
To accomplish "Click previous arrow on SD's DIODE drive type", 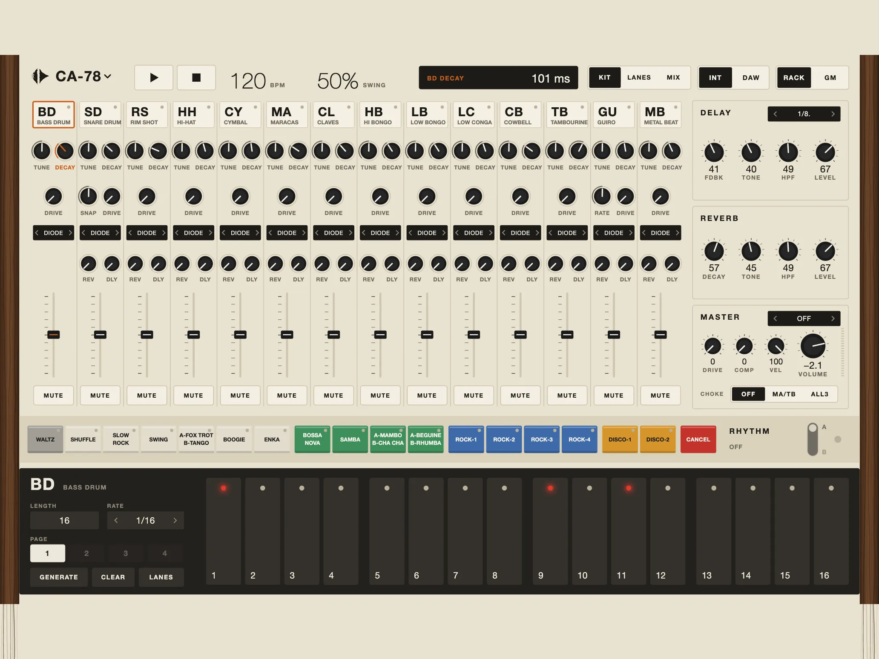I will click(x=83, y=233).
